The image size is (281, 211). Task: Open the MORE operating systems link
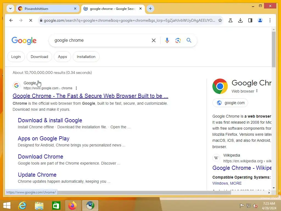(x=236, y=183)
